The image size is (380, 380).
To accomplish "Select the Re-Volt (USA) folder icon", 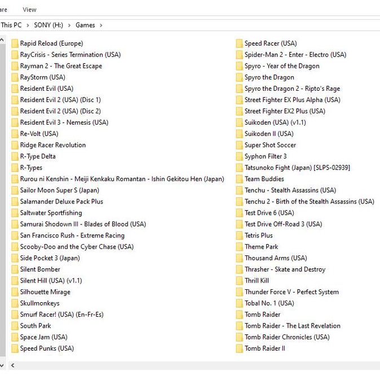I will pyautogui.click(x=15, y=134).
